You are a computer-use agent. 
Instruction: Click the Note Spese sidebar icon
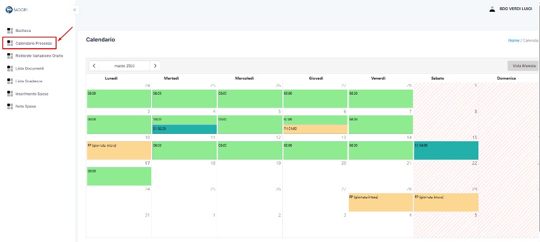click(9, 106)
